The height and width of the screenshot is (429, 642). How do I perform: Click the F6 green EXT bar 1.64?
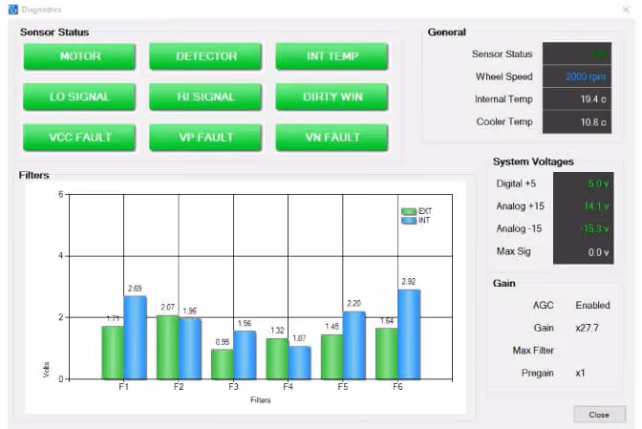tap(387, 354)
